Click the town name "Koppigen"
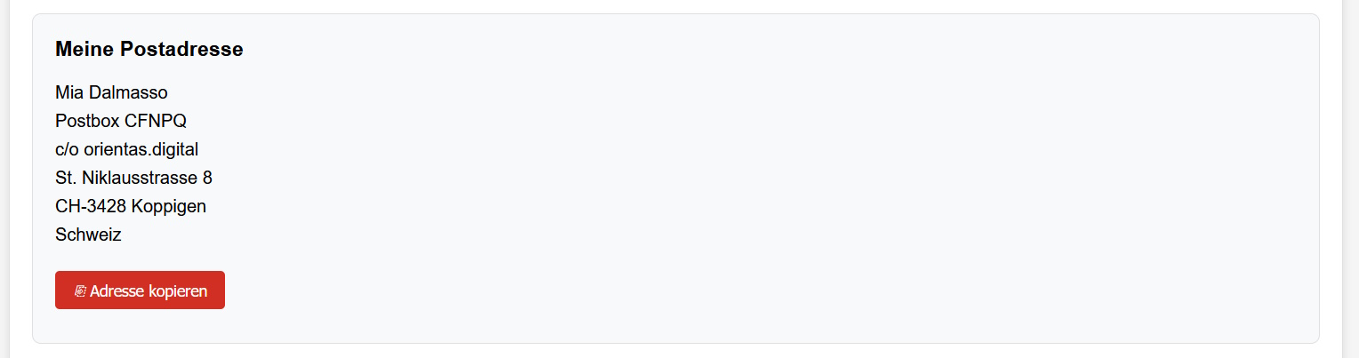This screenshot has height=358, width=1359. tap(169, 206)
